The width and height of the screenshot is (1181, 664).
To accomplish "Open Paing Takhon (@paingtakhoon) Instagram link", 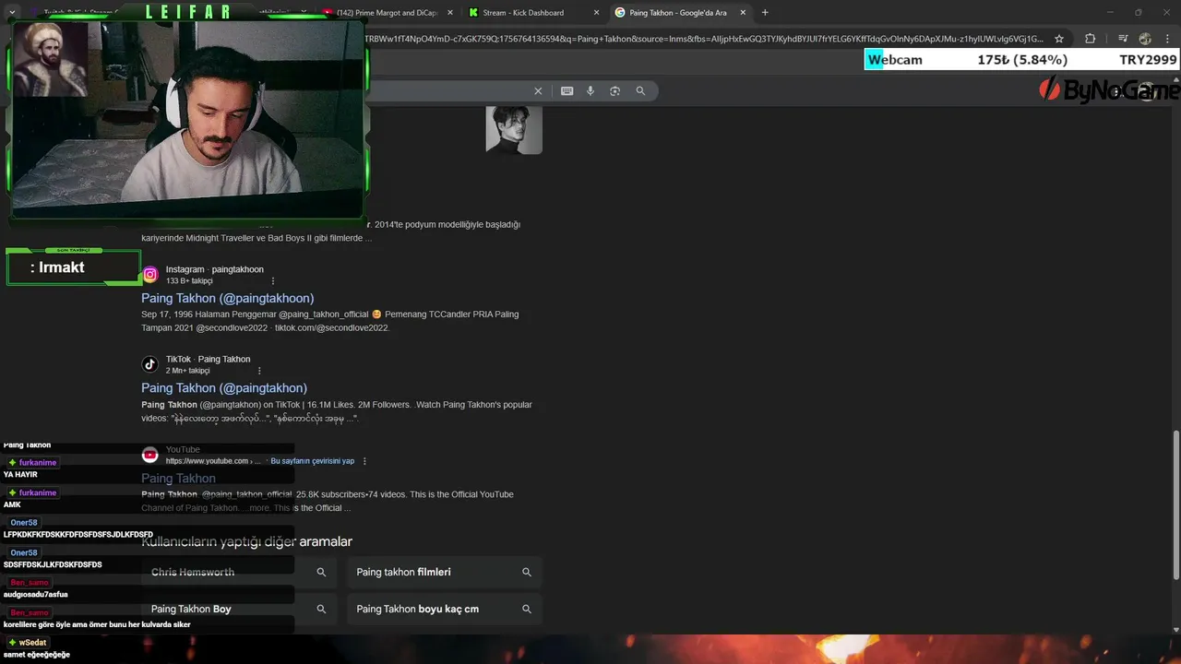I will point(228,298).
